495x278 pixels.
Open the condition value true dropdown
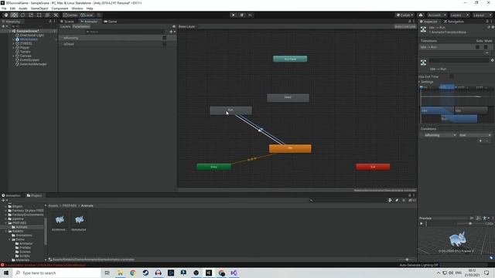pos(475,135)
